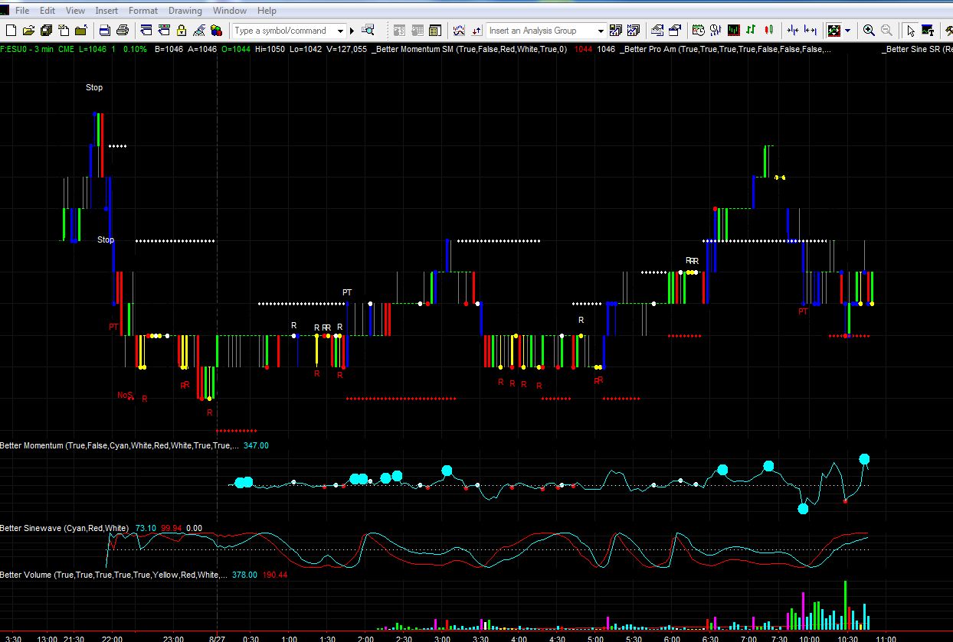Screen dimensions: 953x642
Task: Open the Window menu
Action: coord(230,11)
